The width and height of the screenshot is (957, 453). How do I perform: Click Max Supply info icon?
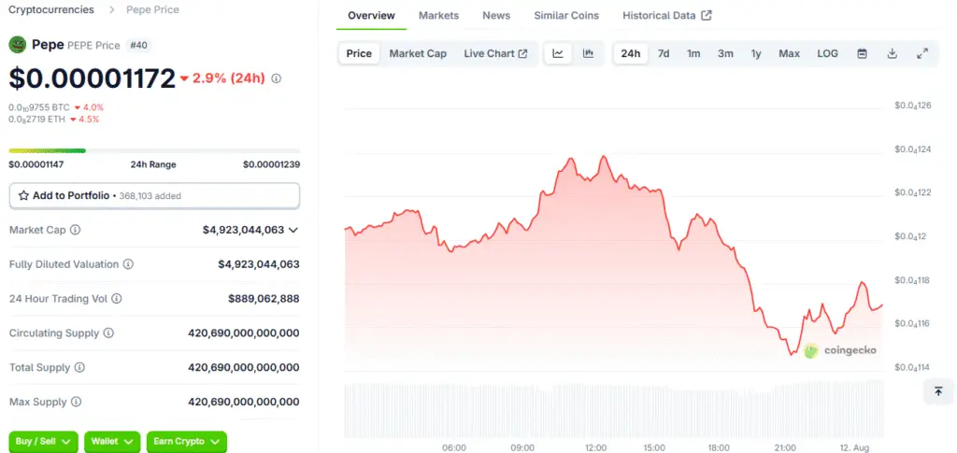[x=76, y=403]
